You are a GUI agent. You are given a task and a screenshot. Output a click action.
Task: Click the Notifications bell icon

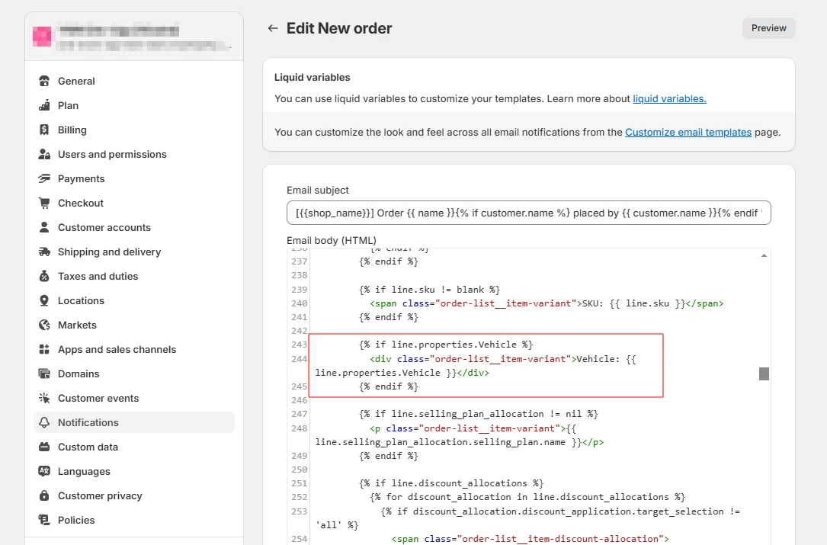(x=44, y=422)
